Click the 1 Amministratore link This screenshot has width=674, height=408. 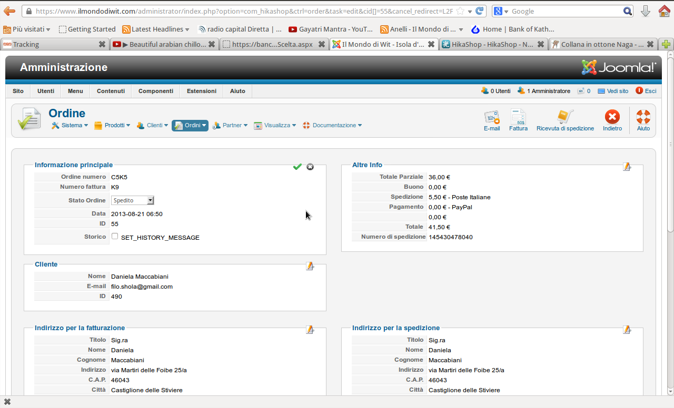544,91
